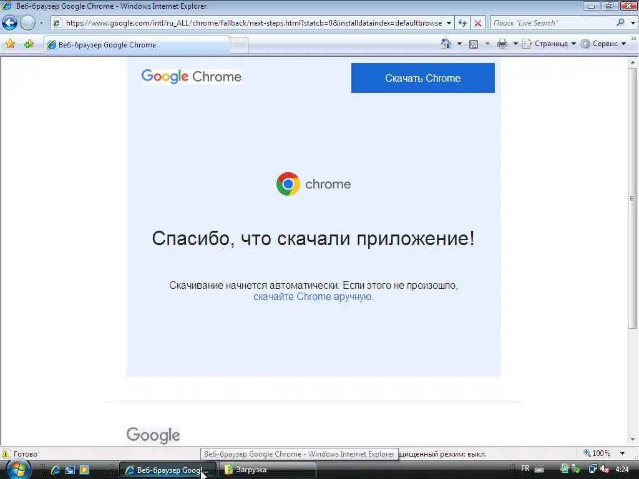Viewport: 639px width, 479px height.
Task: Click the vertical scrollbar thumb
Action: pos(633,198)
